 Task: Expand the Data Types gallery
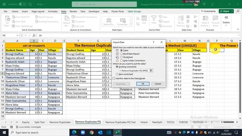(131, 25)
